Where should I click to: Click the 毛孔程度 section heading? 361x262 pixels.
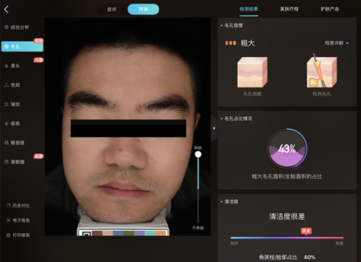[233, 25]
